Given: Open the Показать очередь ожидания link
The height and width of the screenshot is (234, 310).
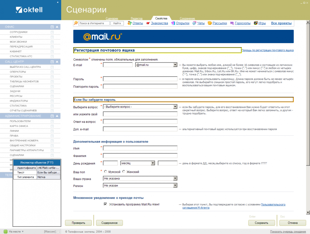Looking at the screenshot, I should (288, 232).
